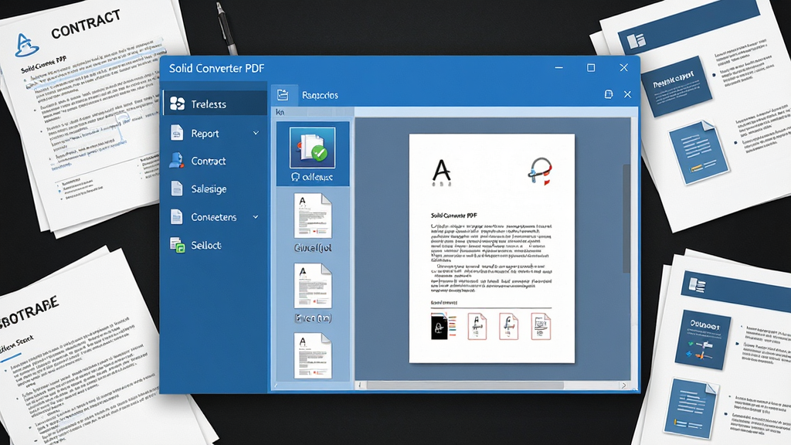Image resolution: width=791 pixels, height=445 pixels.
Task: Expand the Report chevron
Action: pos(256,133)
